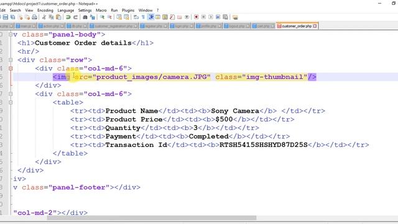The height and width of the screenshot is (224, 398).
Task: Click the last toolbar icon right of Save Macro
Action: pyautogui.click(x=235, y=17)
